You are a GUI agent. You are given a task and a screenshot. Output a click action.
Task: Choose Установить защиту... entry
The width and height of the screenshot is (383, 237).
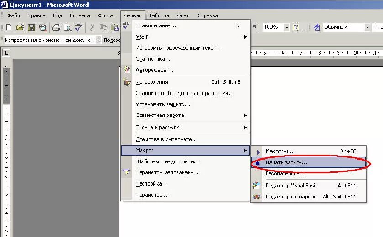click(186, 104)
